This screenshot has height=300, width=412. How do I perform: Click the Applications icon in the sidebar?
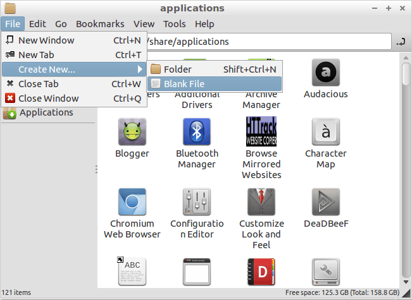click(x=9, y=113)
